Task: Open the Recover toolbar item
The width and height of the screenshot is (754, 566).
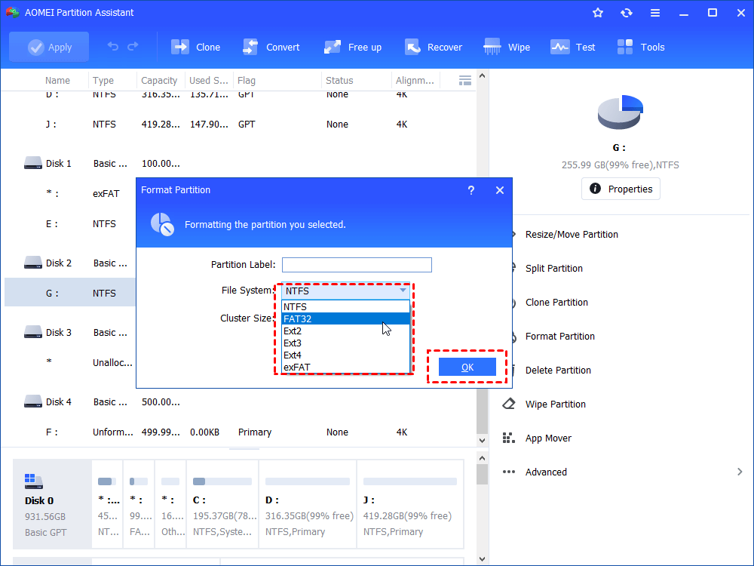Action: (433, 47)
